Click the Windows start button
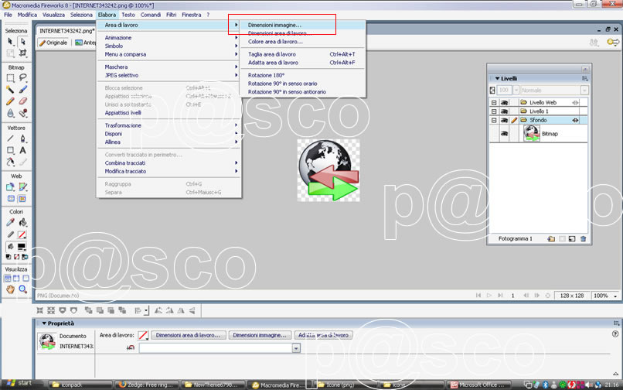623x390 pixels. pos(19,383)
